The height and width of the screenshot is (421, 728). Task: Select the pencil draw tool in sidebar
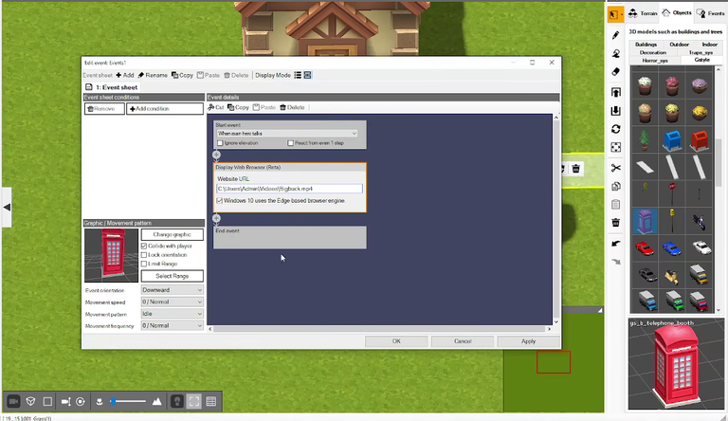(615, 35)
